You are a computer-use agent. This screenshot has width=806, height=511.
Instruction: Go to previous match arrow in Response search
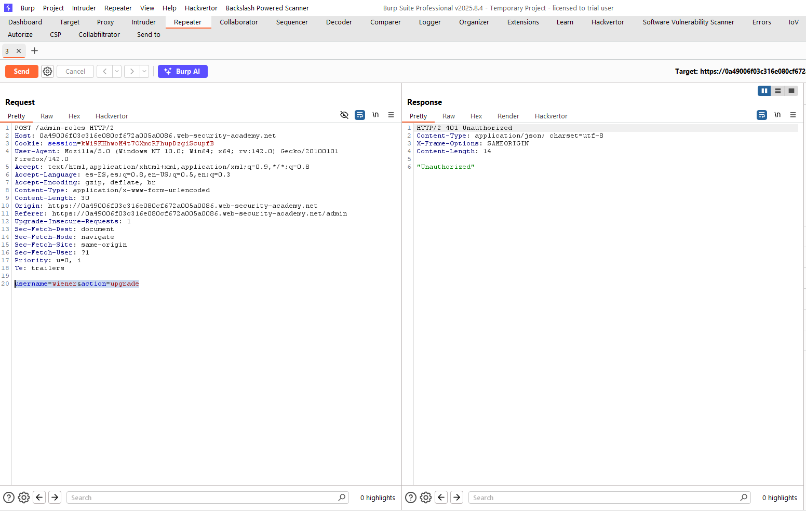click(441, 497)
